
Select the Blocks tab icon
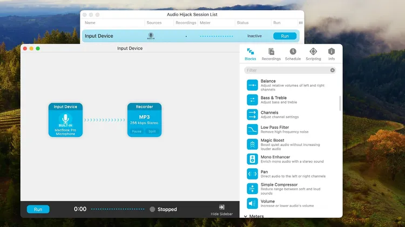[x=250, y=51]
